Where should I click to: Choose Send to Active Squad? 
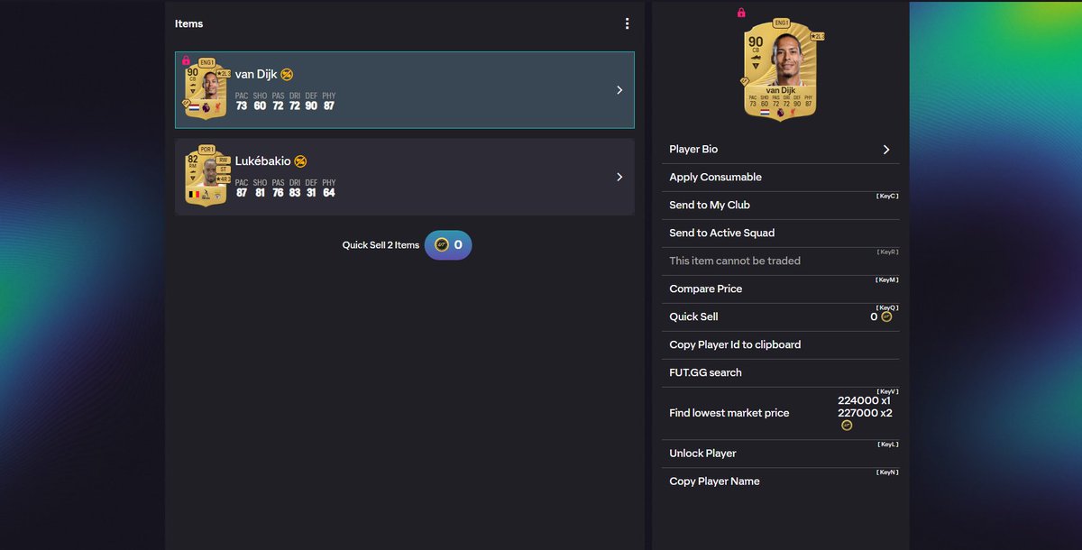[x=779, y=233]
